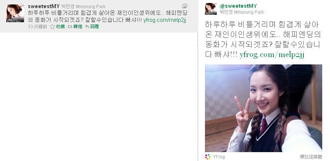This screenshot has width=330, height=161.
Task: Click the 박민영 Minyoung Park name in the right panel
Action: click(242, 12)
